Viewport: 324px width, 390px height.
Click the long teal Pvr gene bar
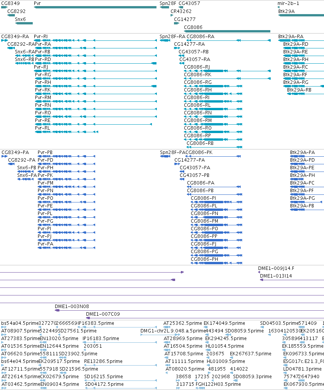[95, 7]
